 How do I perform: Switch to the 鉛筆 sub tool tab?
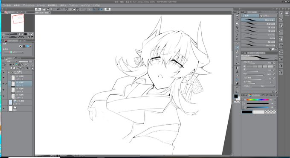tap(250, 16)
